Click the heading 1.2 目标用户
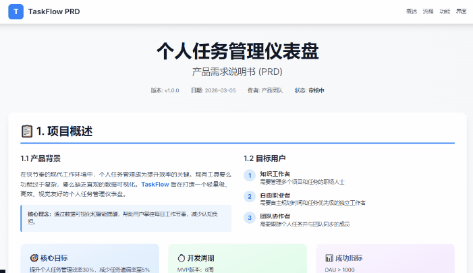This screenshot has height=273, width=473. (265, 158)
